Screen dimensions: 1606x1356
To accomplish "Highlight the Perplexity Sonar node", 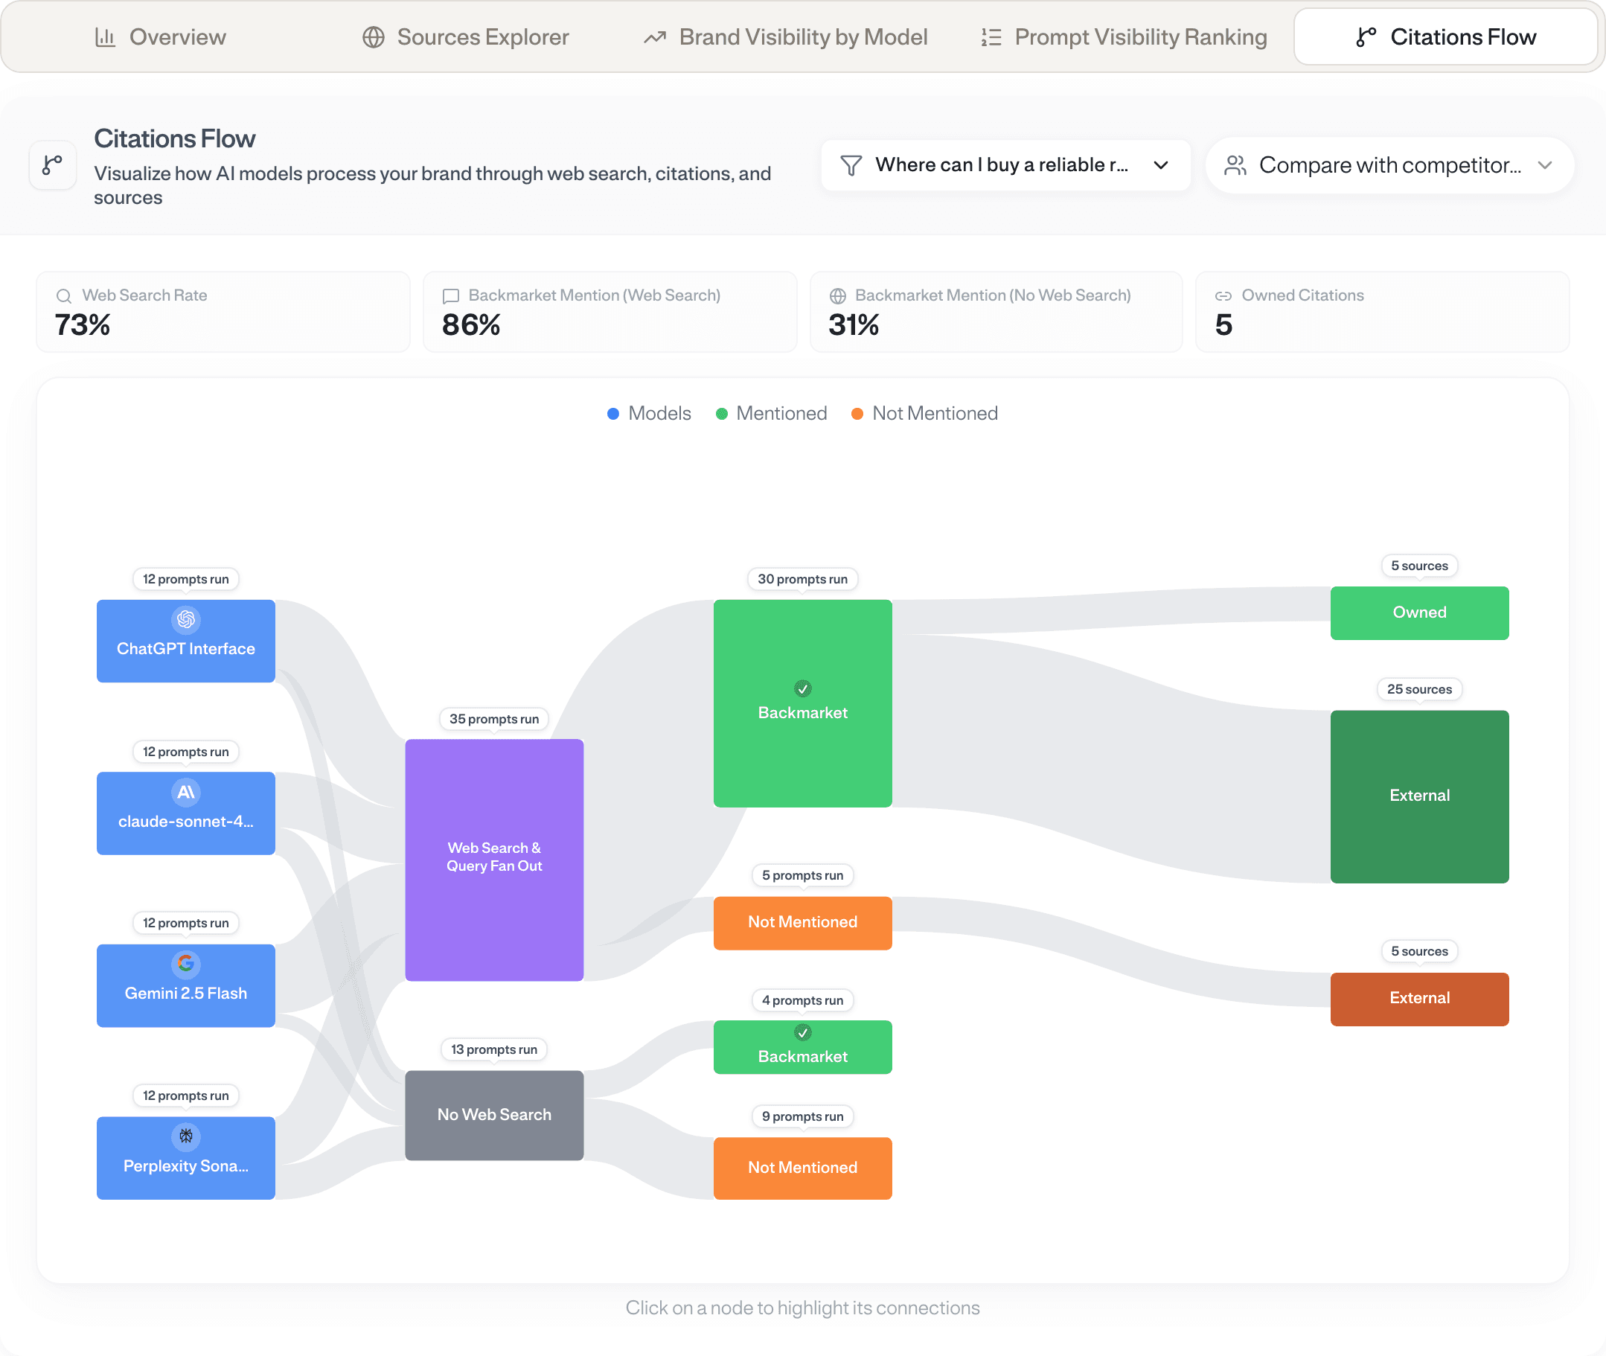I will point(186,1158).
